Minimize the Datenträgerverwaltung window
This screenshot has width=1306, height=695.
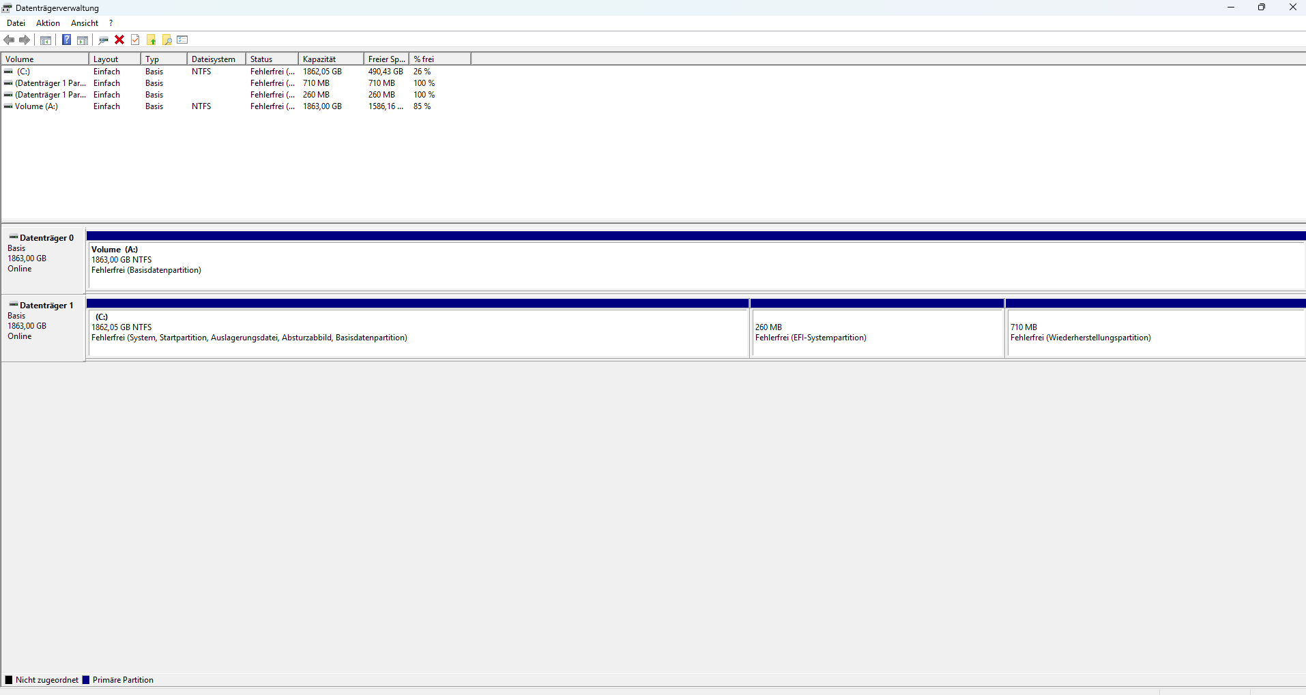(x=1231, y=8)
